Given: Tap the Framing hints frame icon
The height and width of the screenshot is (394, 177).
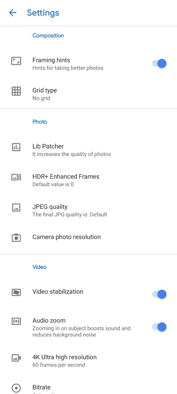Looking at the screenshot, I should (16, 61).
